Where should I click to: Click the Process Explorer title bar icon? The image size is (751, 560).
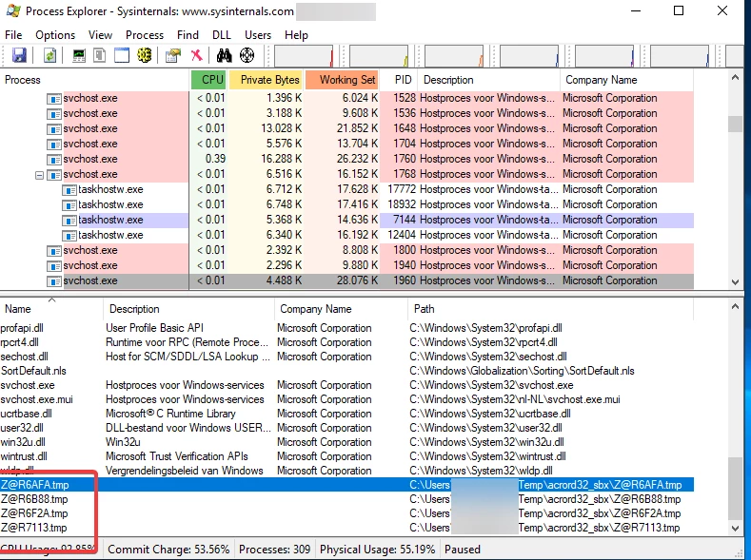pos(13,10)
